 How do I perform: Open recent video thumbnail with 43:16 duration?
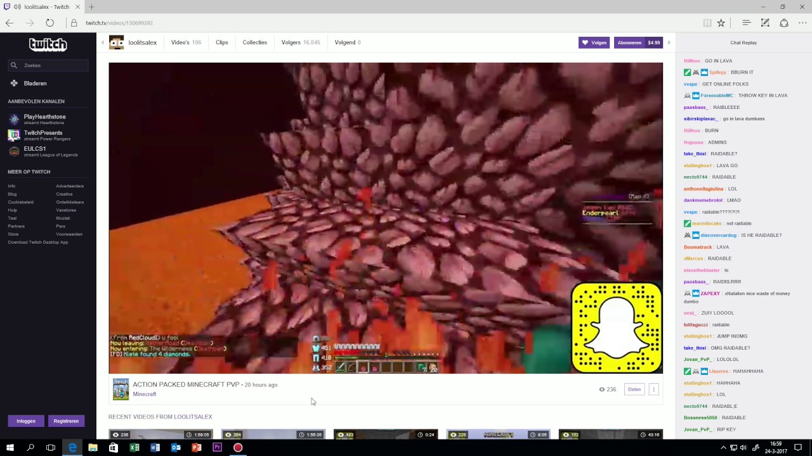click(x=611, y=434)
